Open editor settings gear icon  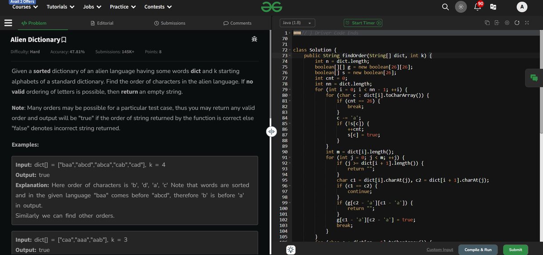coord(507,23)
